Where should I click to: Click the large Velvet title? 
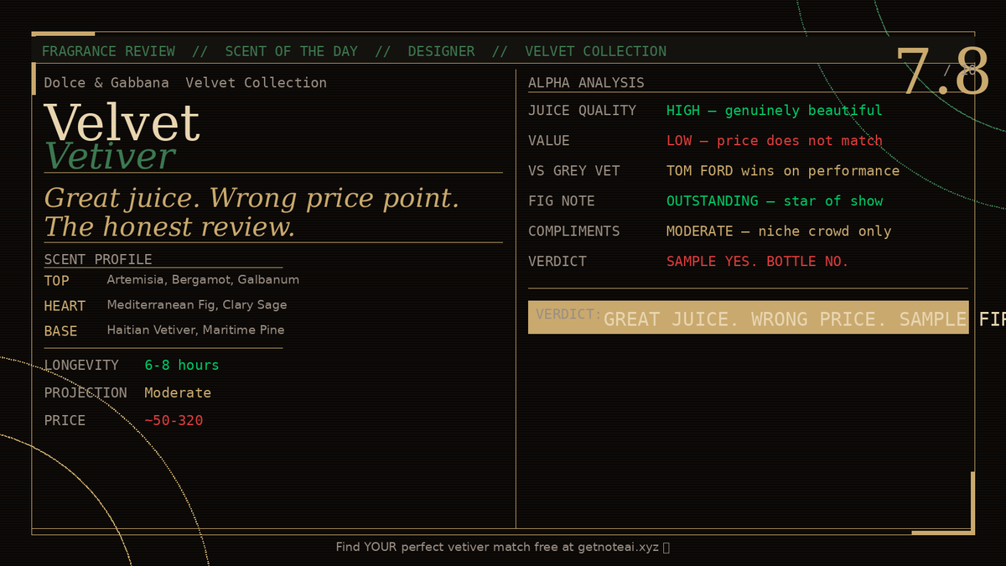click(x=122, y=122)
